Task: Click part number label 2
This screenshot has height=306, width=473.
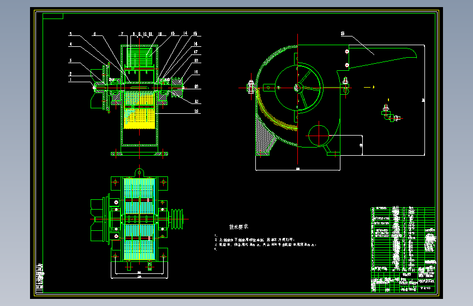Action: [70, 74]
